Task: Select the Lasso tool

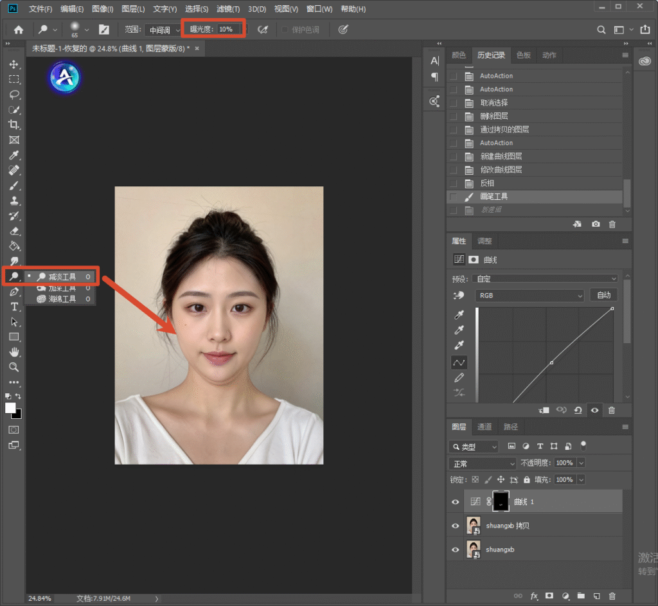Action: [14, 94]
